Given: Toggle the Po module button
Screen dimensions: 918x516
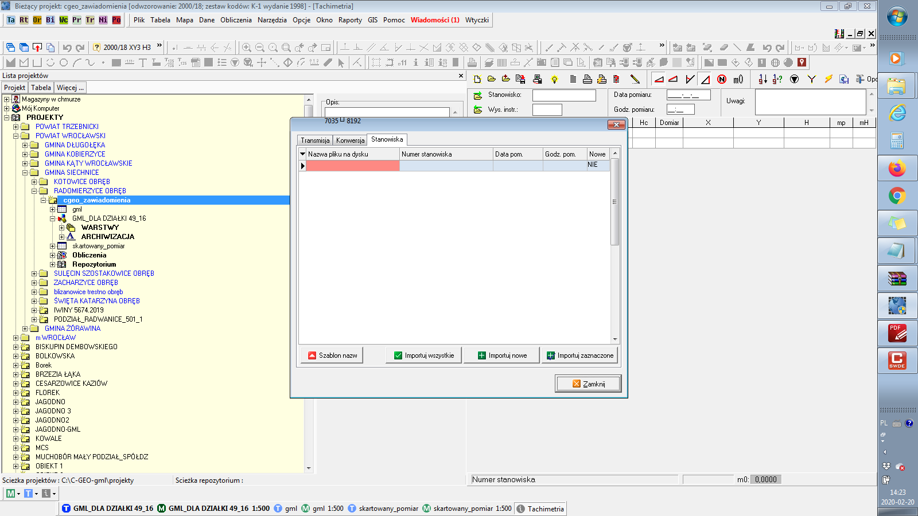Looking at the screenshot, I should (116, 20).
